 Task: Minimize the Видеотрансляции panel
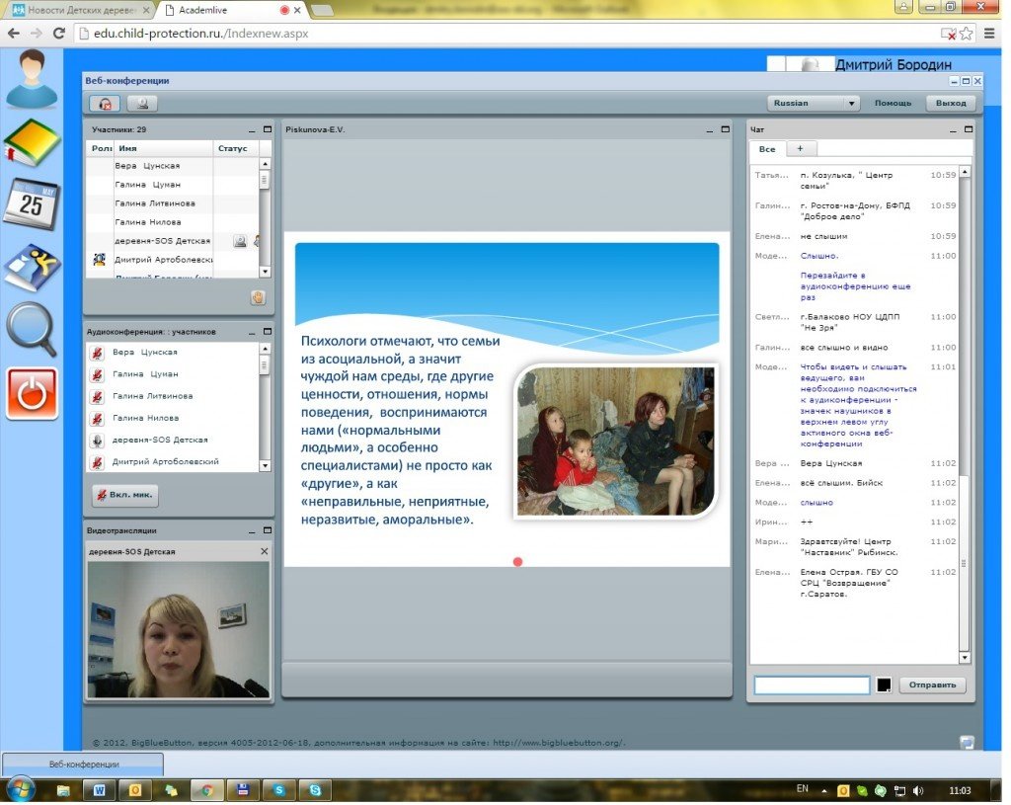point(252,530)
